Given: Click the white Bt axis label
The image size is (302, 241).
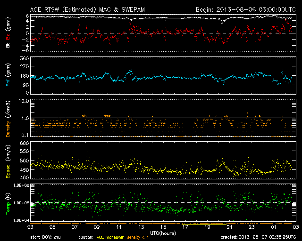Looking at the screenshot, I should (8, 44).
